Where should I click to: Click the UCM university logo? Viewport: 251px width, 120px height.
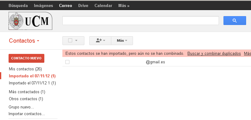coord(30,21)
